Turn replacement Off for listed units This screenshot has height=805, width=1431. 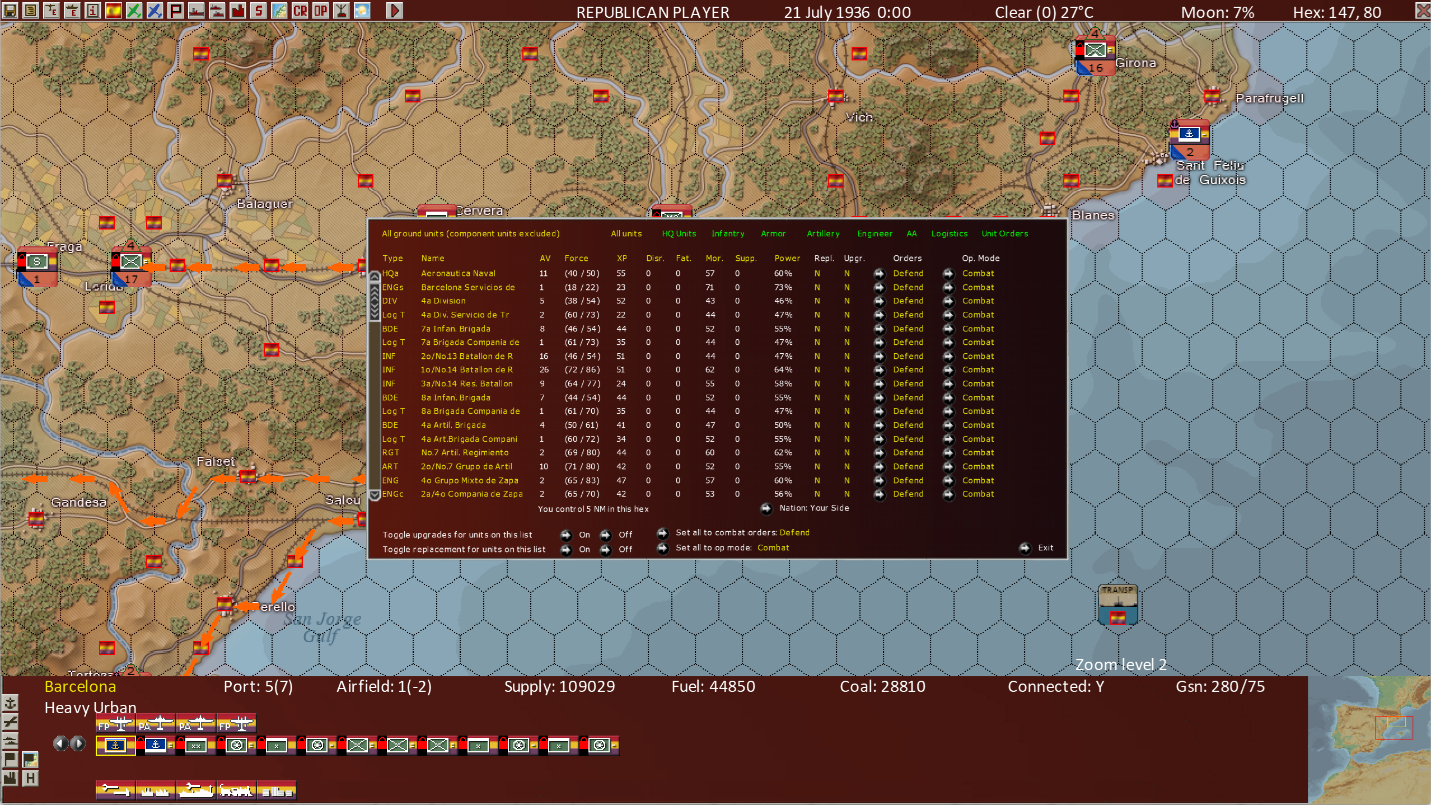pos(606,550)
